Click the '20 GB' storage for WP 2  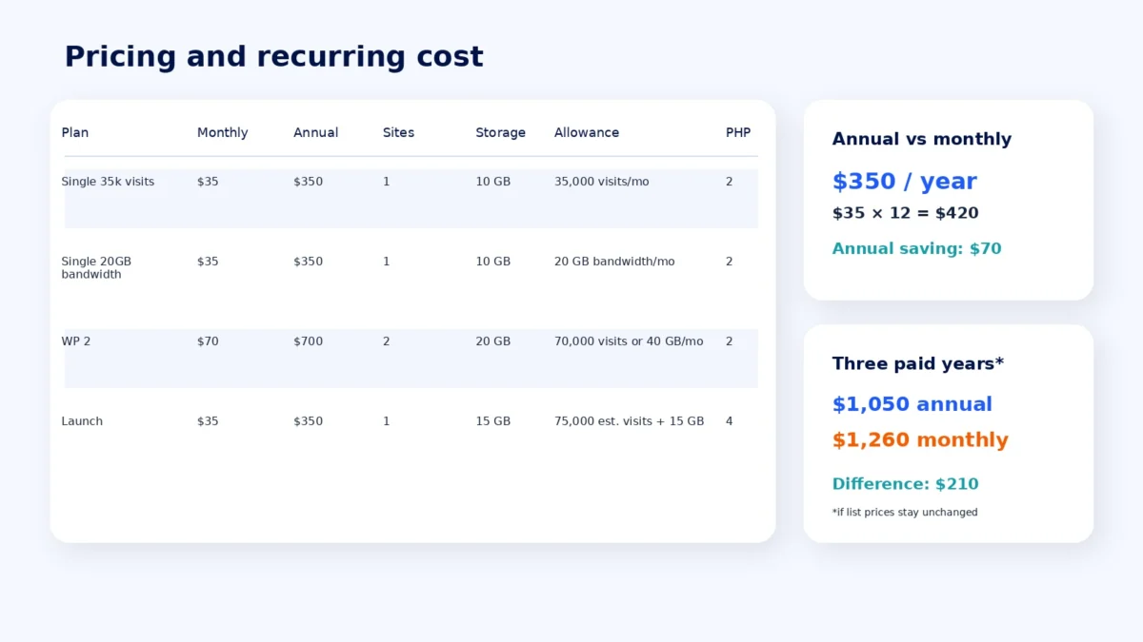[492, 341]
